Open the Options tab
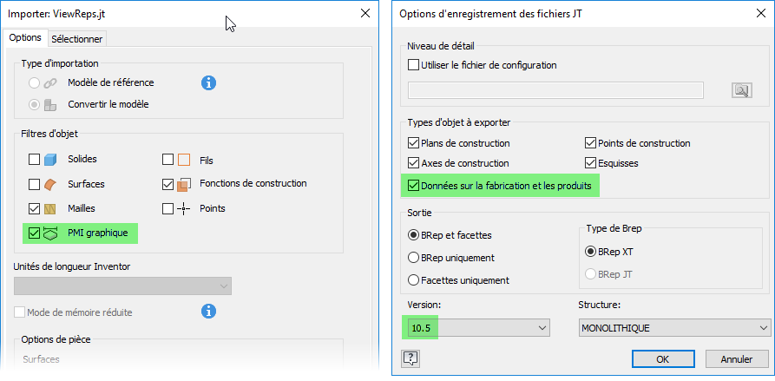Image resolution: width=775 pixels, height=381 pixels. [x=25, y=37]
